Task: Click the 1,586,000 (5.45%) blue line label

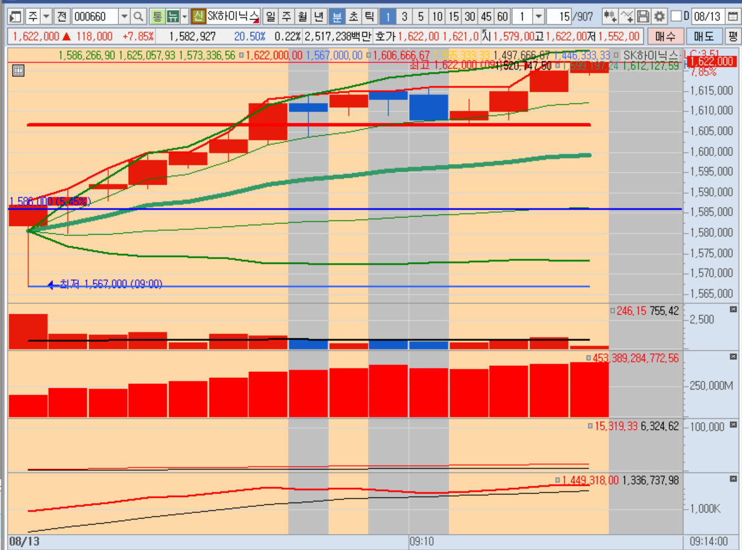Action: 50,201
